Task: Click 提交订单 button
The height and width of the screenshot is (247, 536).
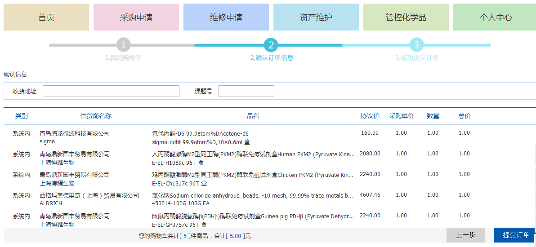Action: click(x=514, y=235)
